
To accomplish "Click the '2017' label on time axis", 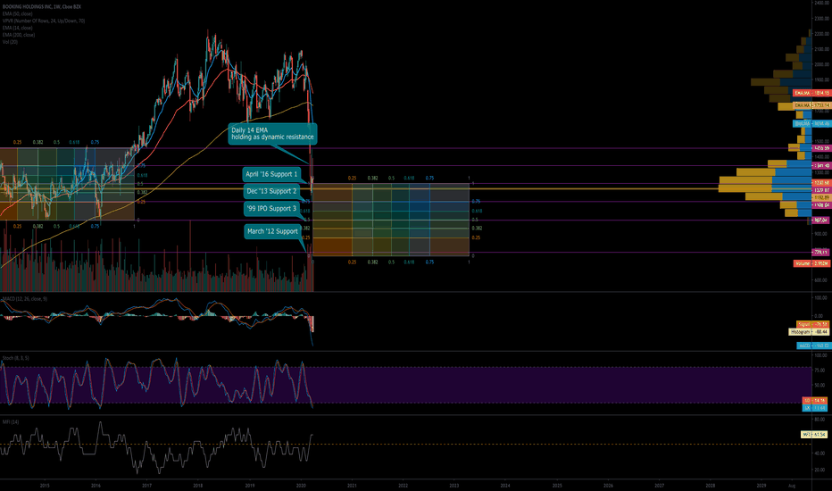I will click(x=147, y=485).
